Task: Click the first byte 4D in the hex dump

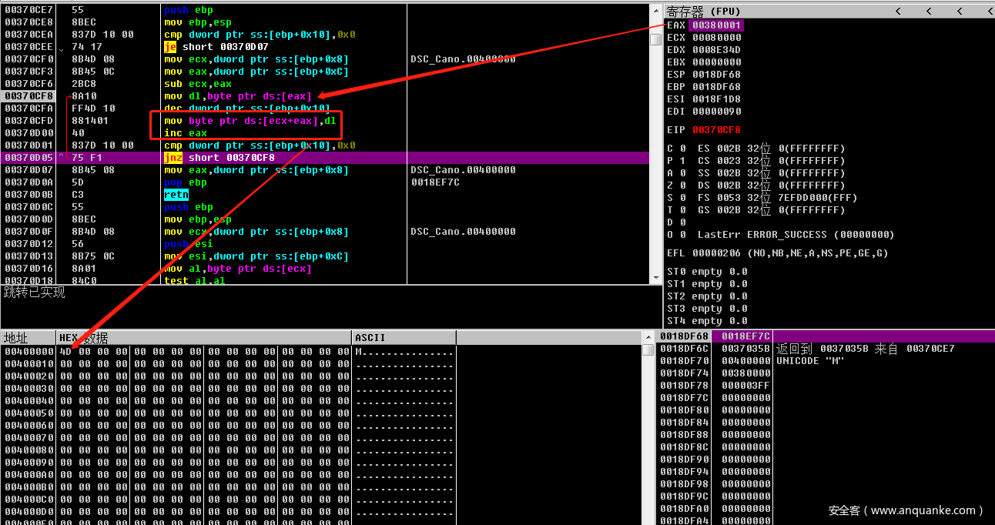Action: 65,352
